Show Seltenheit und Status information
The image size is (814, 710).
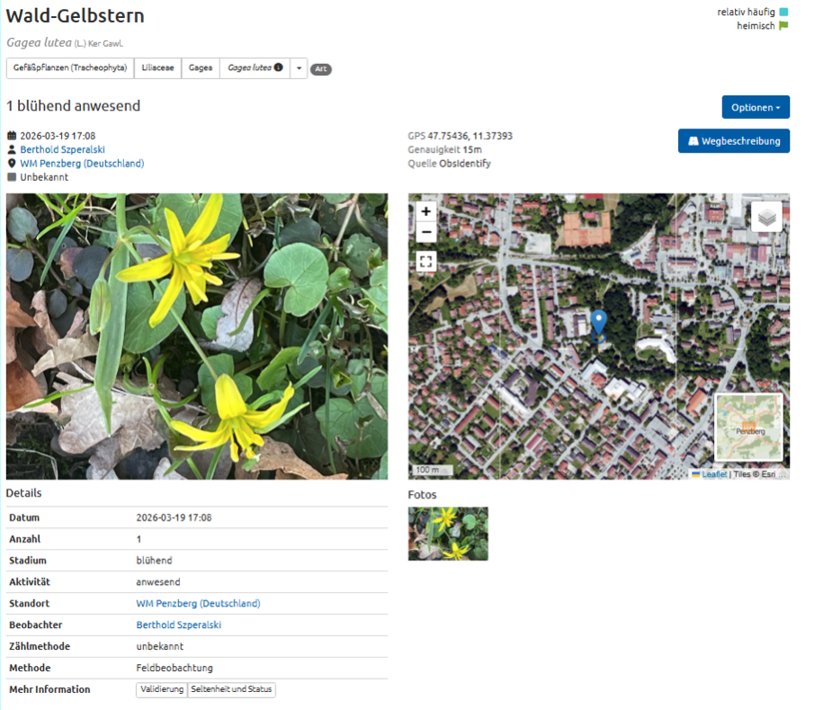pyautogui.click(x=231, y=690)
